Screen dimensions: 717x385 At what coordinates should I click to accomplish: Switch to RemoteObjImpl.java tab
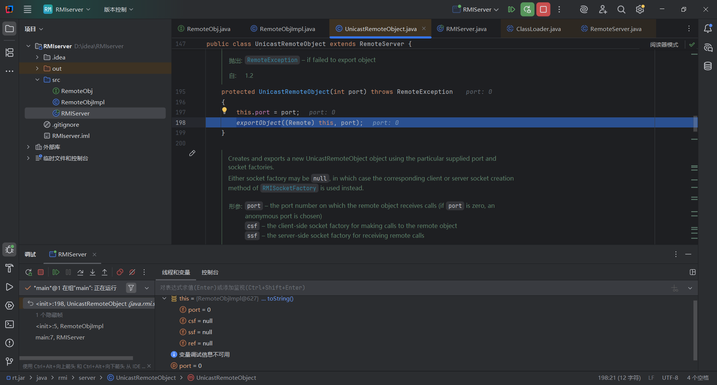pos(287,29)
